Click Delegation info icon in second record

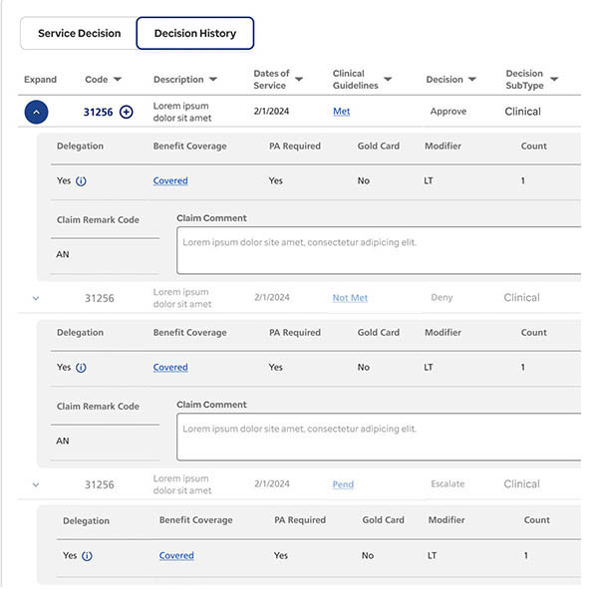[x=81, y=368]
